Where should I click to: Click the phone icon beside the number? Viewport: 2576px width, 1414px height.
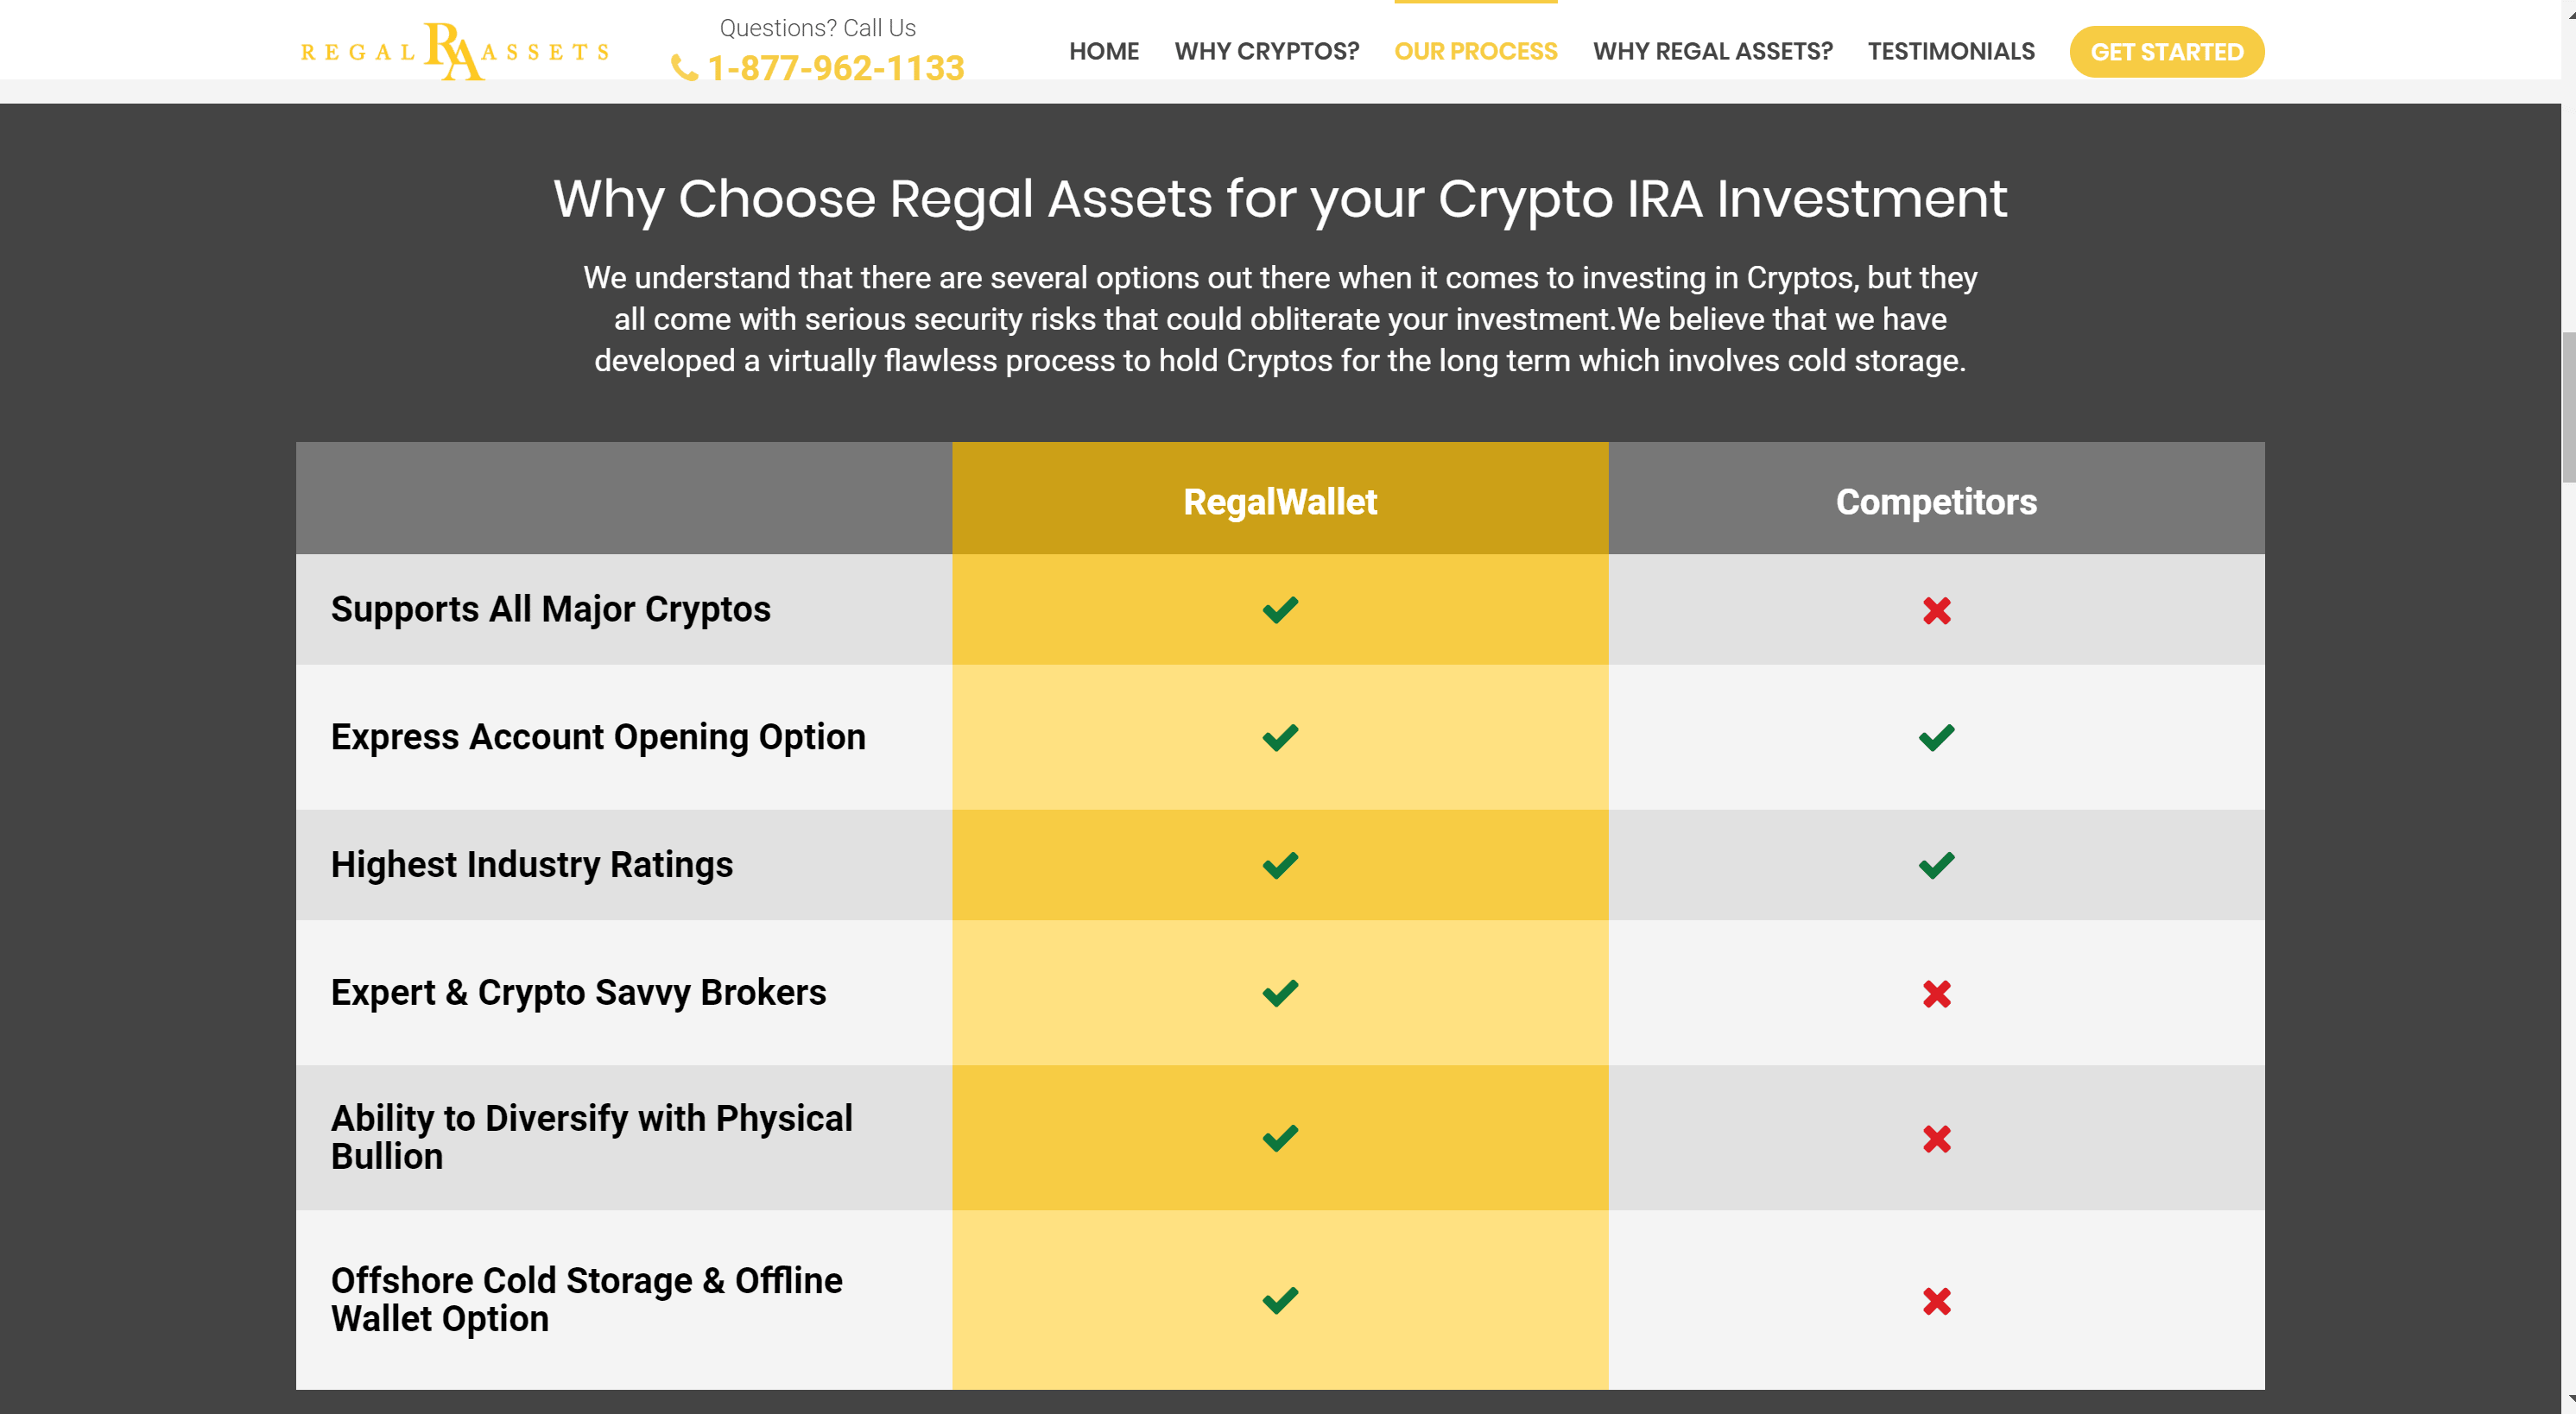684,68
